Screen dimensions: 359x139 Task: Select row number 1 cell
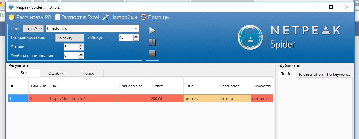[18, 99]
